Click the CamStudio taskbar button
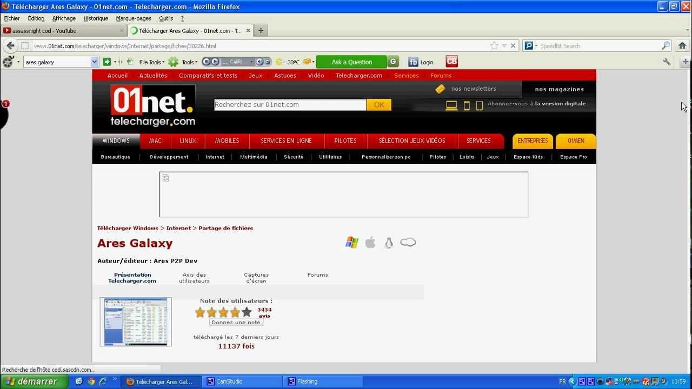The width and height of the screenshot is (692, 389). click(242, 381)
